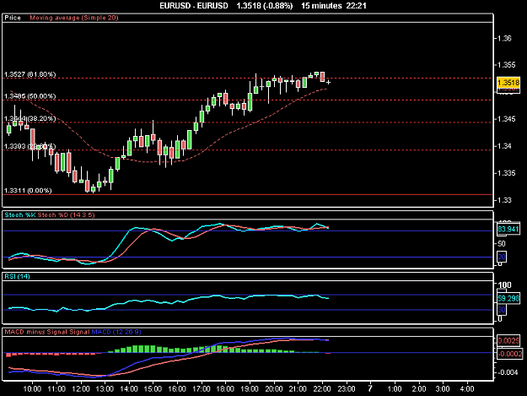Click the -0.0002 MACD histogram value tag
The image size is (527, 396).
click(x=510, y=354)
